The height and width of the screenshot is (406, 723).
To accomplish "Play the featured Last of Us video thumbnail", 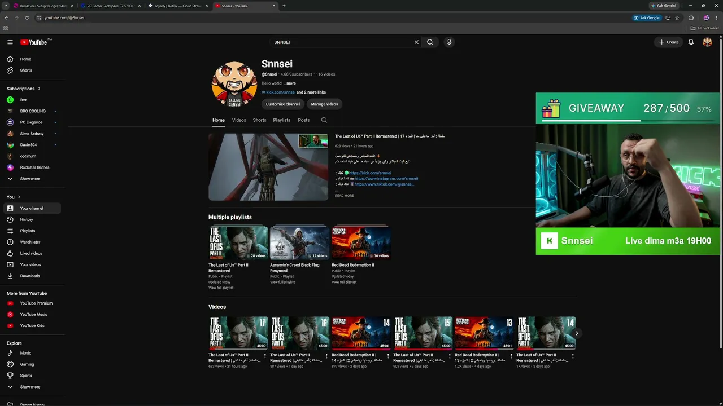I will (x=268, y=167).
